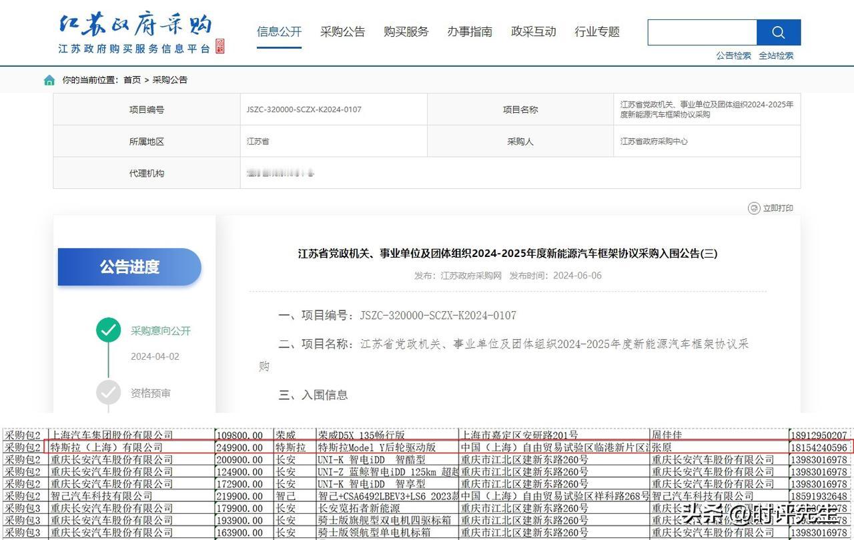Click the blue search magnifier button
The width and height of the screenshot is (854, 540).
tap(778, 32)
